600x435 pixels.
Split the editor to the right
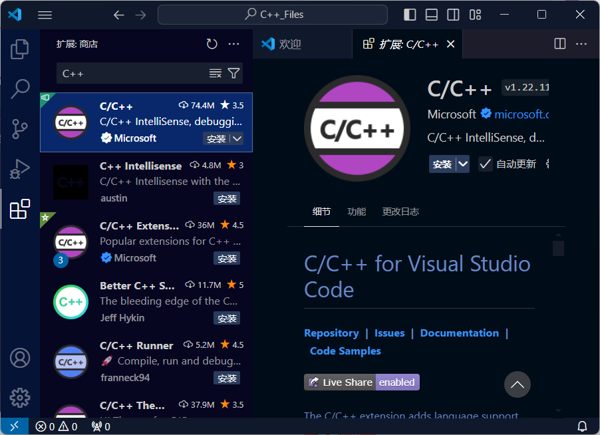560,44
